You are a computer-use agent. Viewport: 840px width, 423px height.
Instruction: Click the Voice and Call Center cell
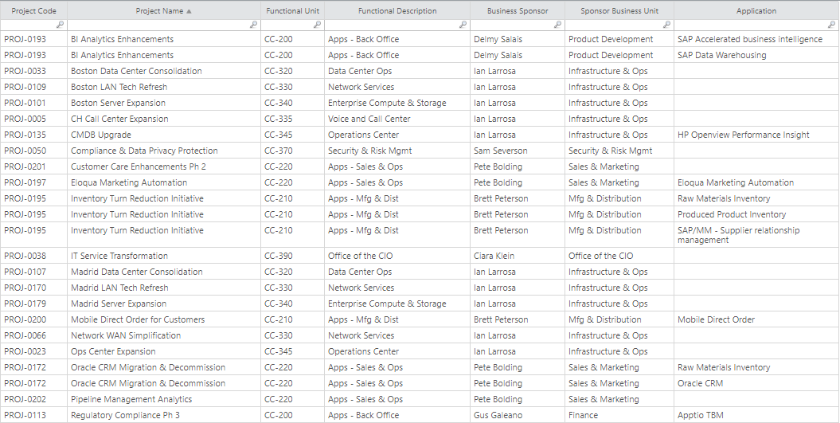pos(397,119)
